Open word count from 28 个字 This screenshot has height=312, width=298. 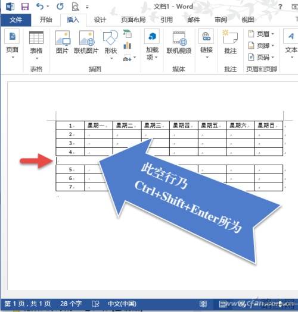coord(71,304)
